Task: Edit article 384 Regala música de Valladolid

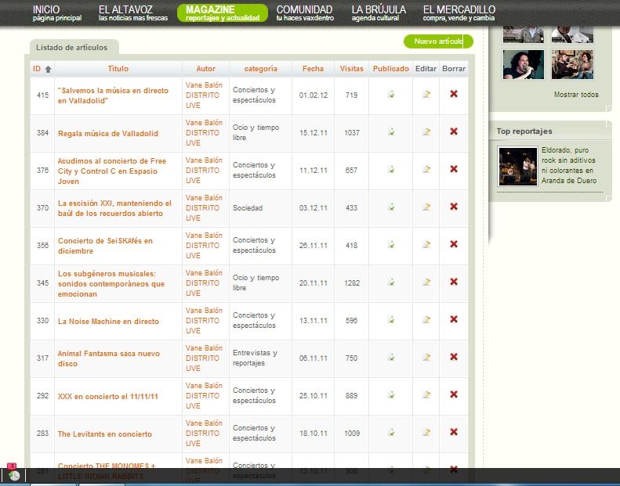Action: coord(426,131)
